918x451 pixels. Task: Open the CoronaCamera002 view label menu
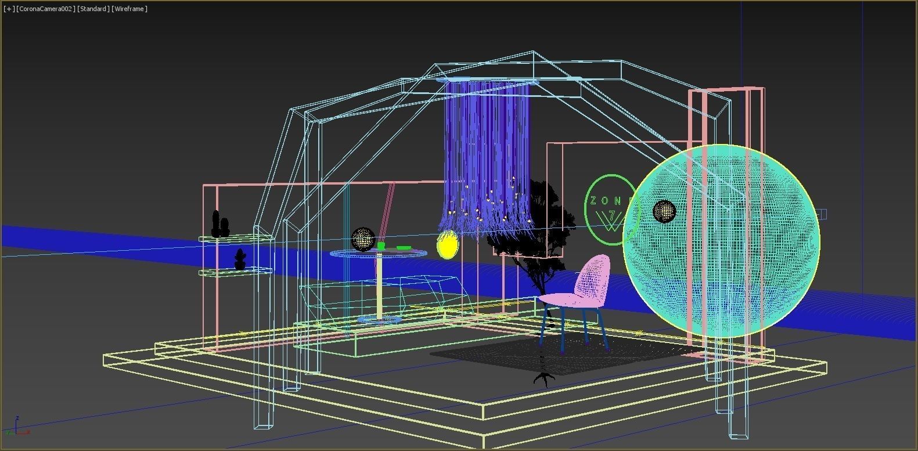pos(46,9)
